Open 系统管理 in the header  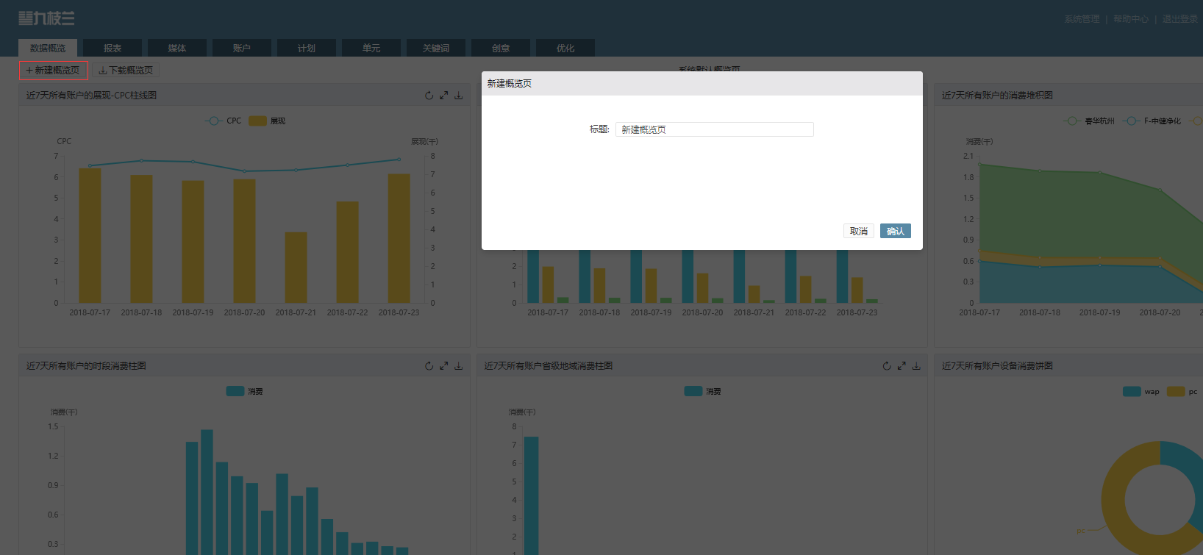[1082, 19]
